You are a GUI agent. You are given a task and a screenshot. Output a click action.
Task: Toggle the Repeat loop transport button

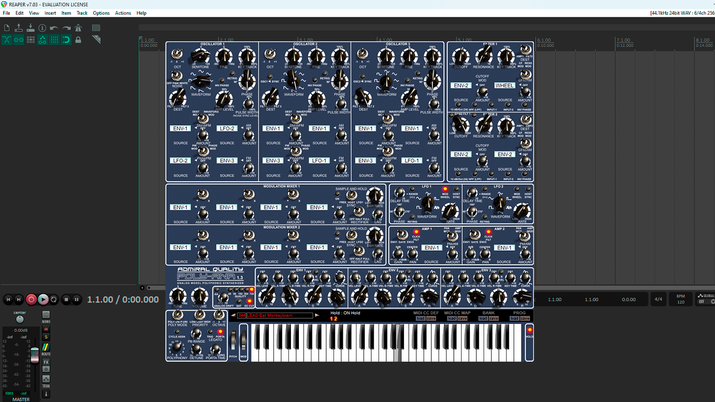tap(54, 299)
